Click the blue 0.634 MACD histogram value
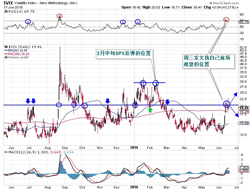This screenshot has width=252, height=189. tap(69, 152)
